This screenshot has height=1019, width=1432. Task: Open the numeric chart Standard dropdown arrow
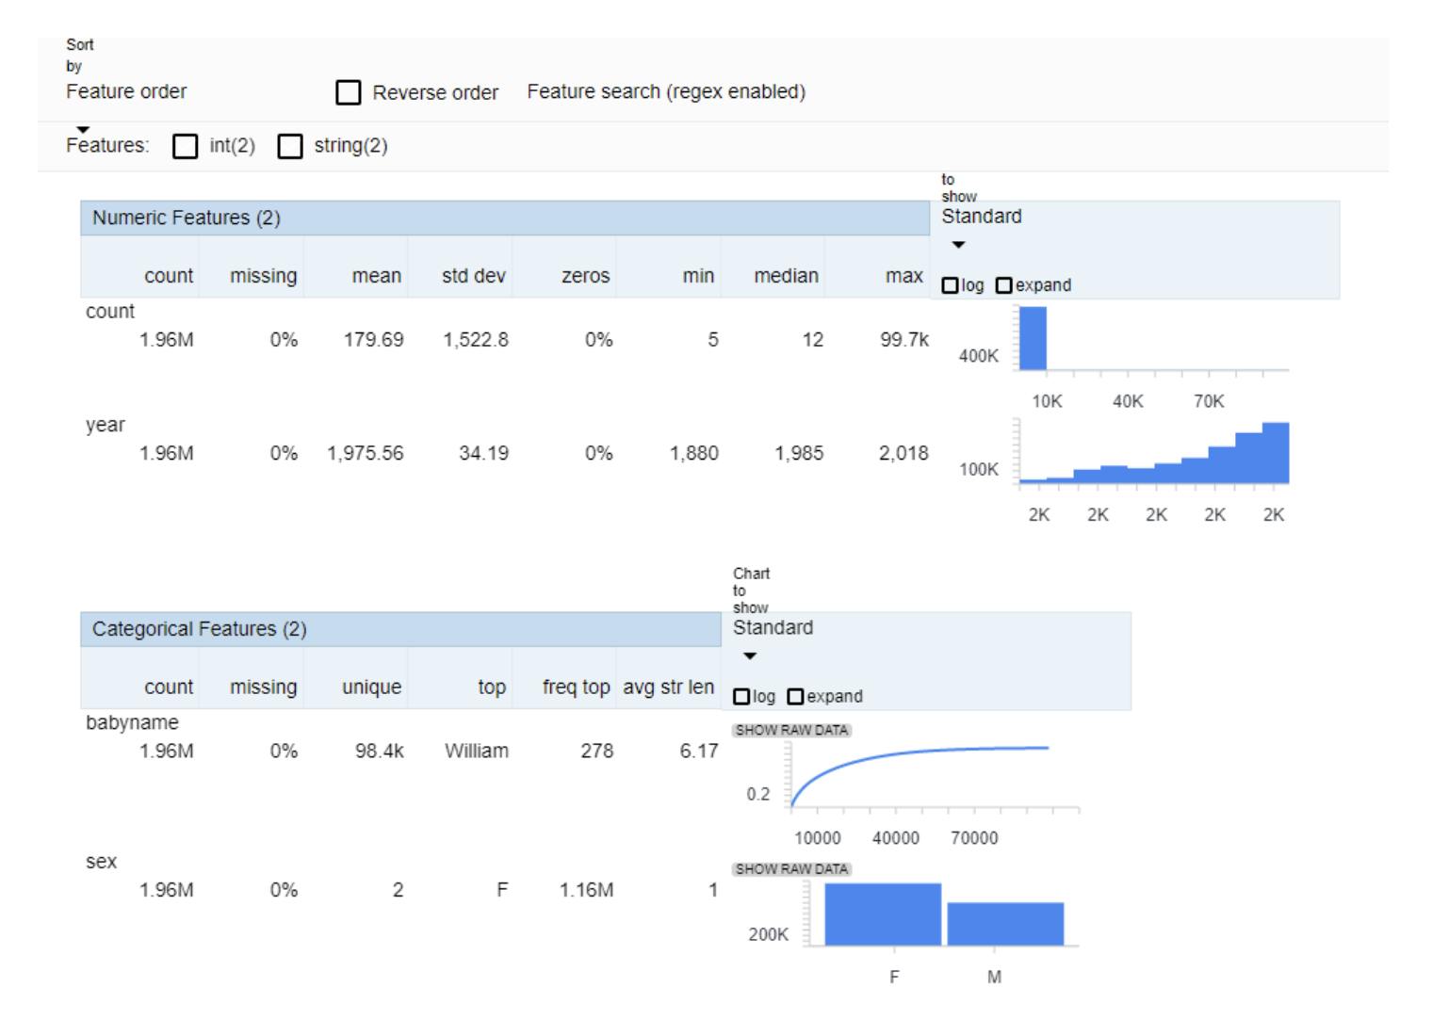958,245
